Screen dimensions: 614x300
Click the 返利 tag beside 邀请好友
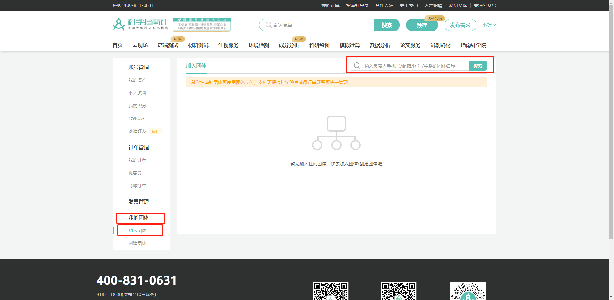click(155, 131)
